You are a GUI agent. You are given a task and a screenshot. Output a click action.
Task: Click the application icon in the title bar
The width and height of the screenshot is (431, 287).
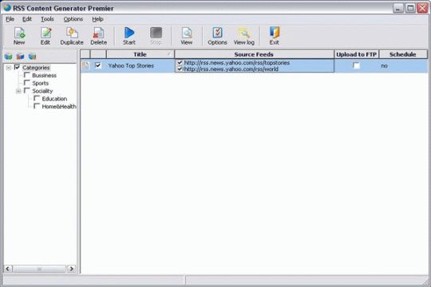click(7, 8)
